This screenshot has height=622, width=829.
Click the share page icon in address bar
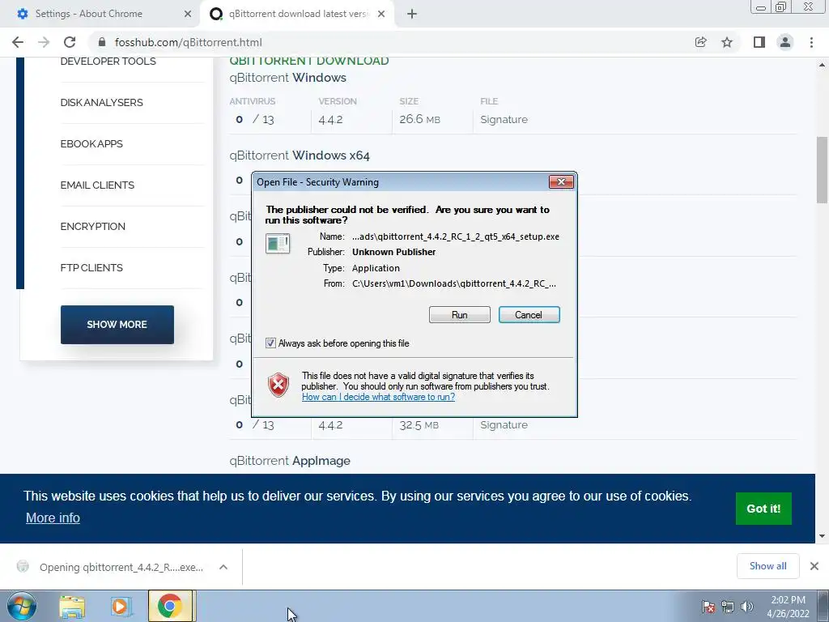[700, 42]
